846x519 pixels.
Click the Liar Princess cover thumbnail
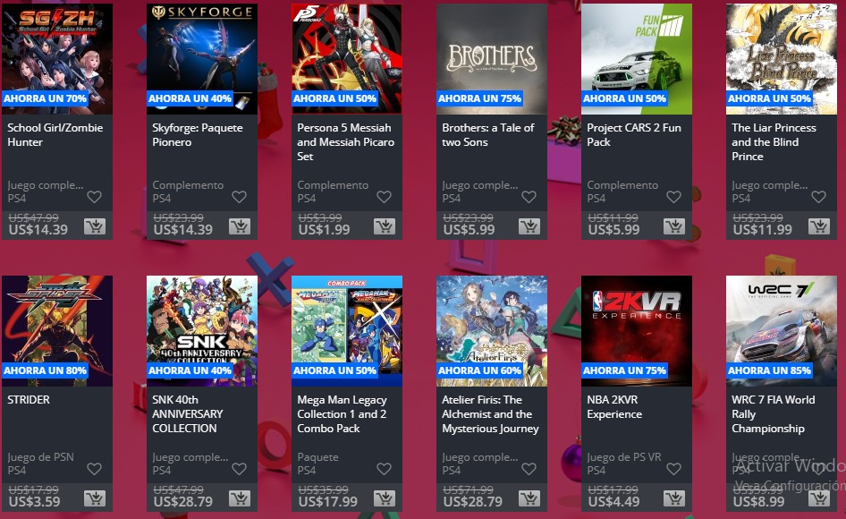click(782, 59)
